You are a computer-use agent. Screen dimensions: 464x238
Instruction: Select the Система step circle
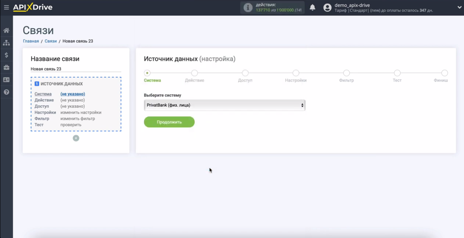click(147, 73)
